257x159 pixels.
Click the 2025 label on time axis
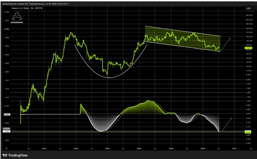click(171, 149)
